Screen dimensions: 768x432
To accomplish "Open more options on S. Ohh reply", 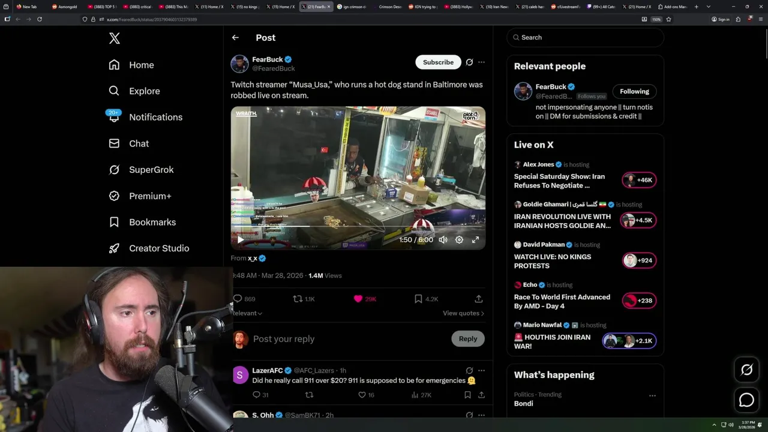I will [481, 415].
